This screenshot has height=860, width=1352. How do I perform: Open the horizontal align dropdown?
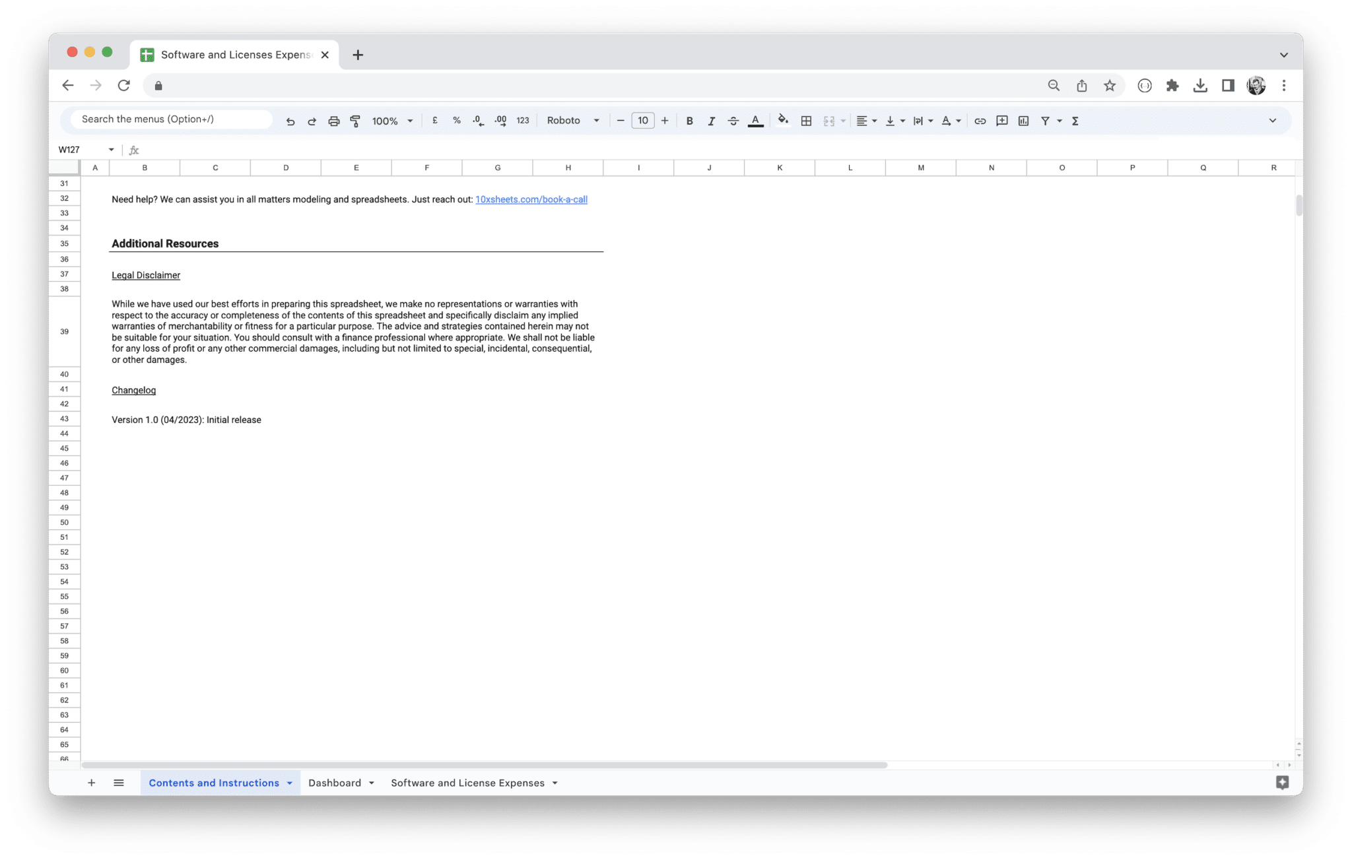pos(866,121)
